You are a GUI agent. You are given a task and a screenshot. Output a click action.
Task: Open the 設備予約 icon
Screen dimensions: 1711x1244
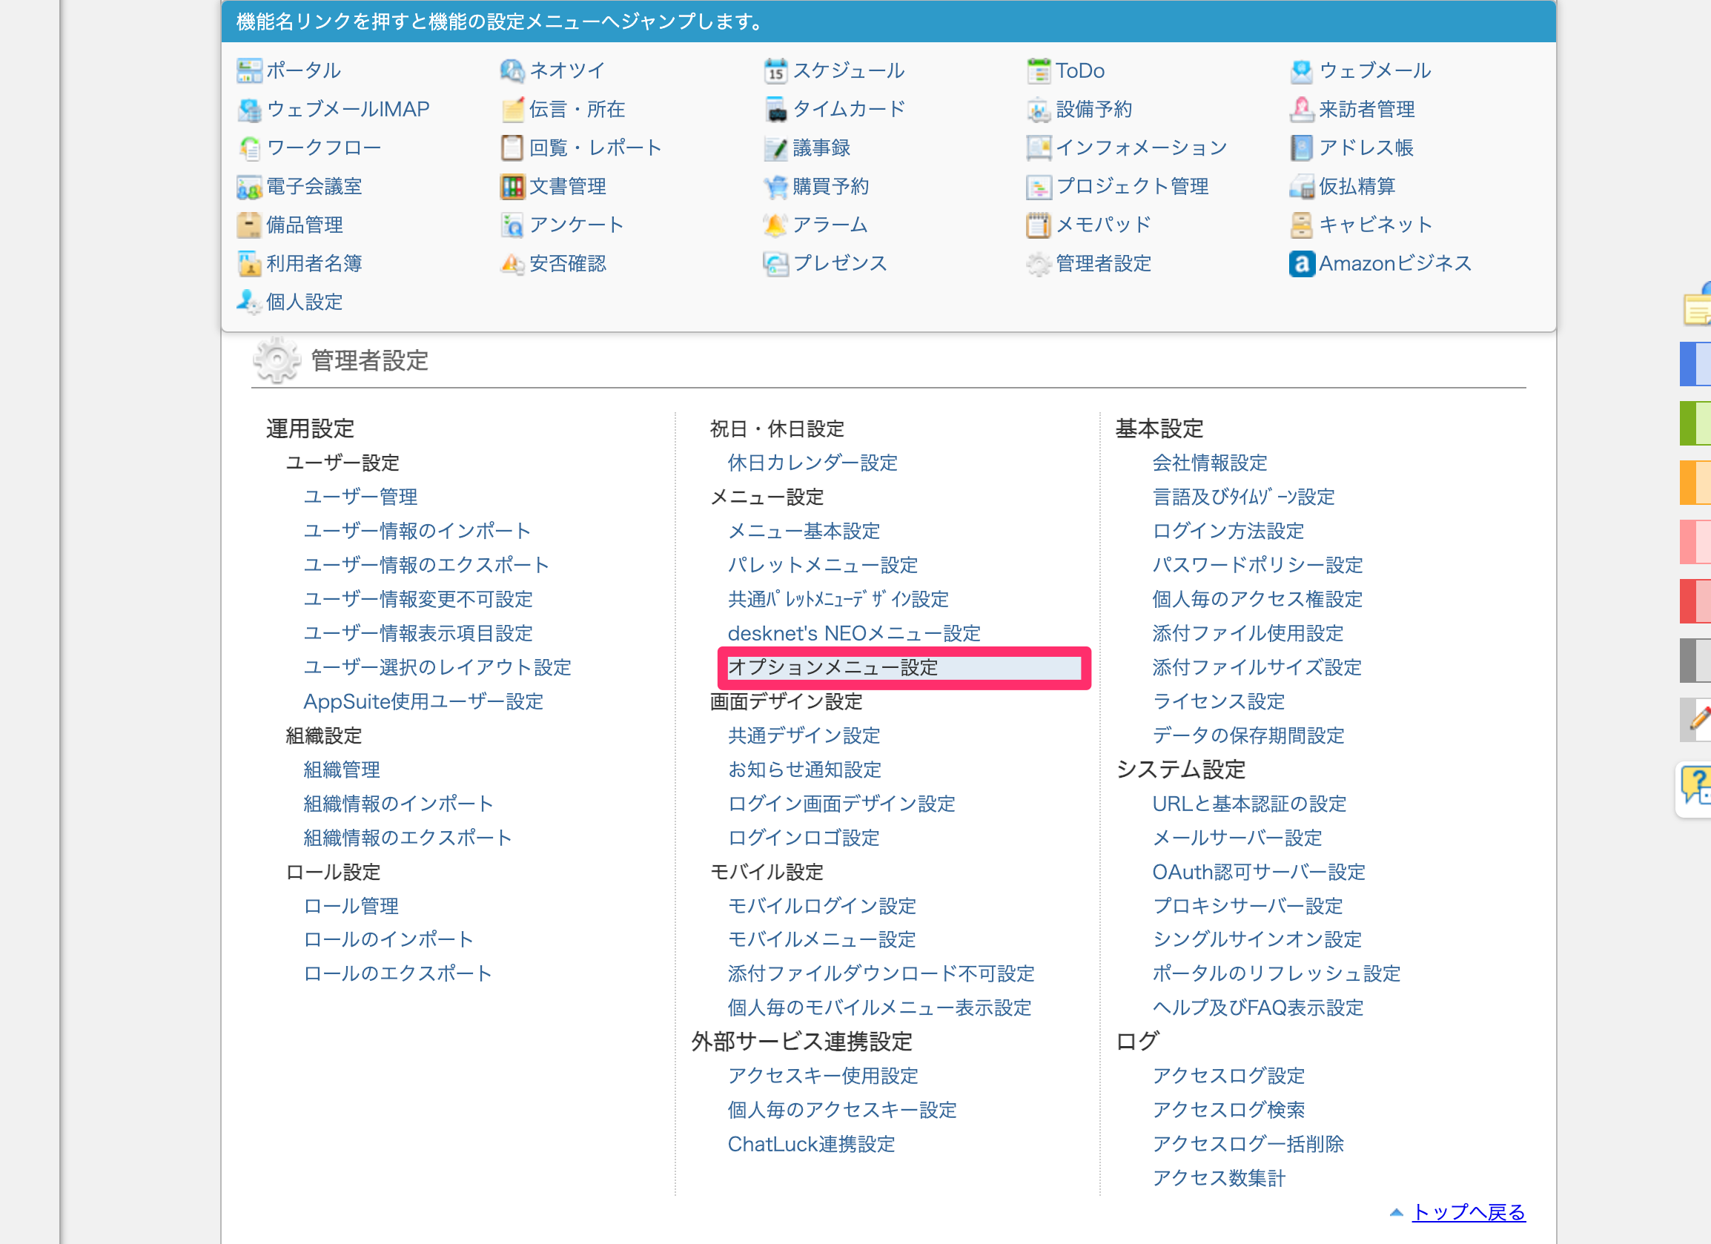tap(1039, 110)
